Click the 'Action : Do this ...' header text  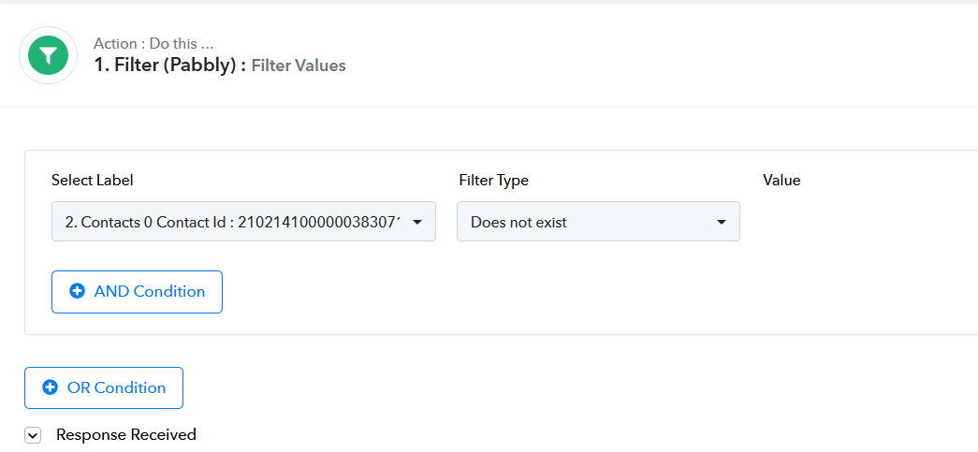pyautogui.click(x=154, y=43)
